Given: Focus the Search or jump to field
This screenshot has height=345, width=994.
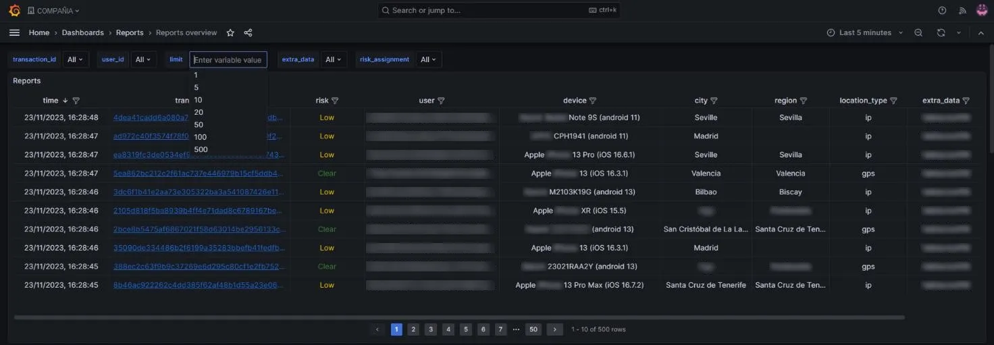Looking at the screenshot, I should [x=498, y=10].
